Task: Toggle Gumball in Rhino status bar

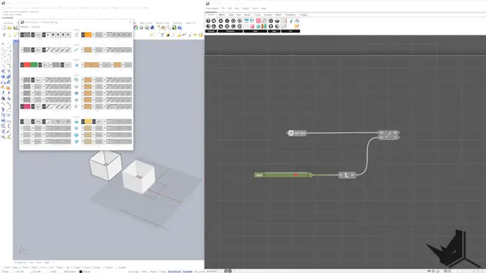Action: (x=187, y=272)
